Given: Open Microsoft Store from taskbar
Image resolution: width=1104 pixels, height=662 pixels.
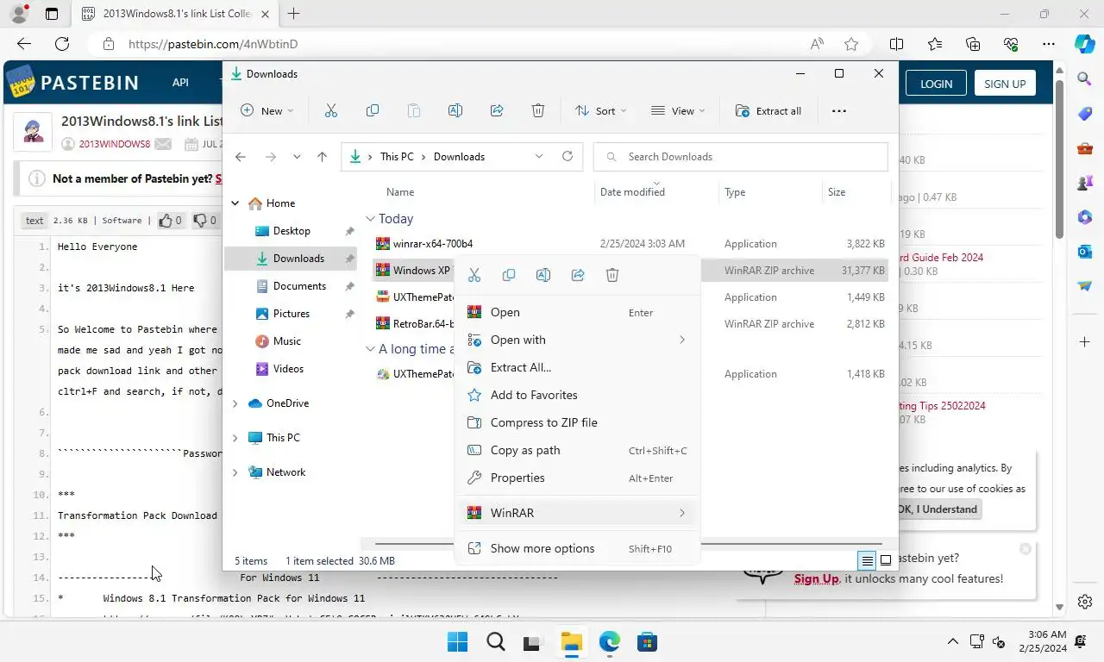Looking at the screenshot, I should (x=647, y=642).
